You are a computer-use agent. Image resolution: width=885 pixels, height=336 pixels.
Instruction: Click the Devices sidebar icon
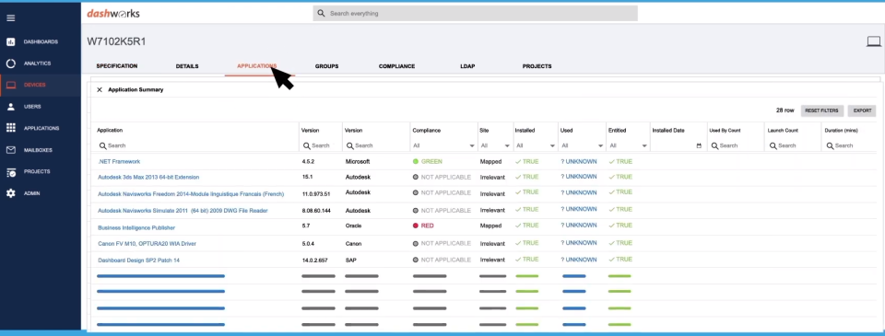(11, 85)
